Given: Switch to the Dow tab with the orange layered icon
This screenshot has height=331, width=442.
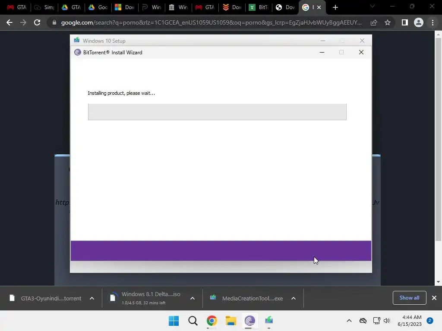Looking at the screenshot, I should tap(232, 7).
